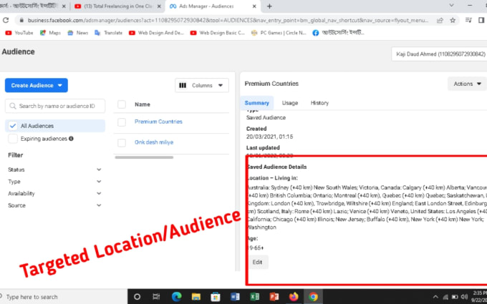Open the YouTube bookmark
The image size is (487, 304).
pos(19,33)
